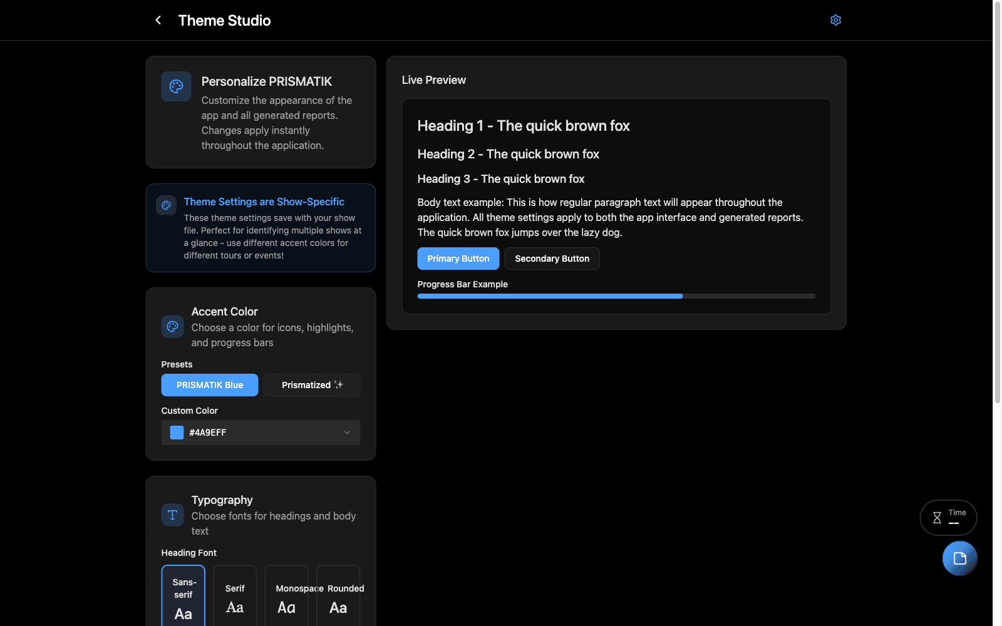1002x626 pixels.
Task: Click the Secondary Button in preview
Action: (x=552, y=259)
